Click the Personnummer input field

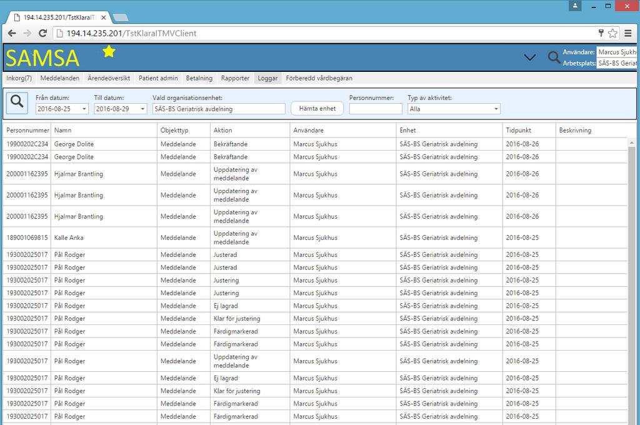tap(376, 109)
